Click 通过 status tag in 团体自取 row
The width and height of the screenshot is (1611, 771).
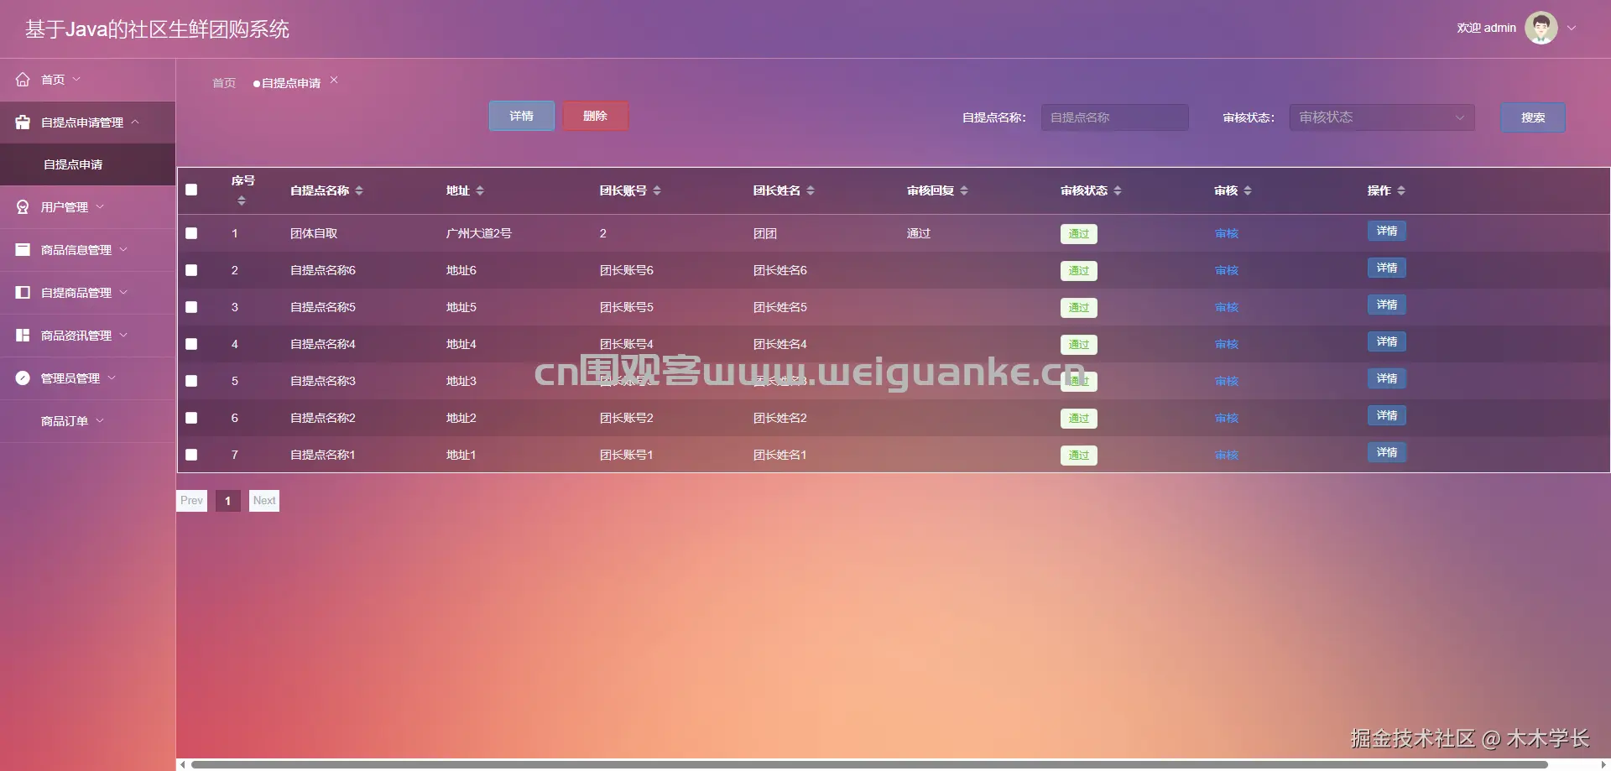(x=1079, y=234)
